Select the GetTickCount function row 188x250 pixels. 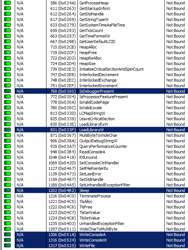101,31
